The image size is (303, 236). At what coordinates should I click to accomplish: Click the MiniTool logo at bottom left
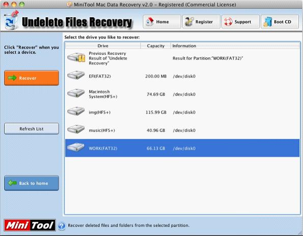coord(30,225)
